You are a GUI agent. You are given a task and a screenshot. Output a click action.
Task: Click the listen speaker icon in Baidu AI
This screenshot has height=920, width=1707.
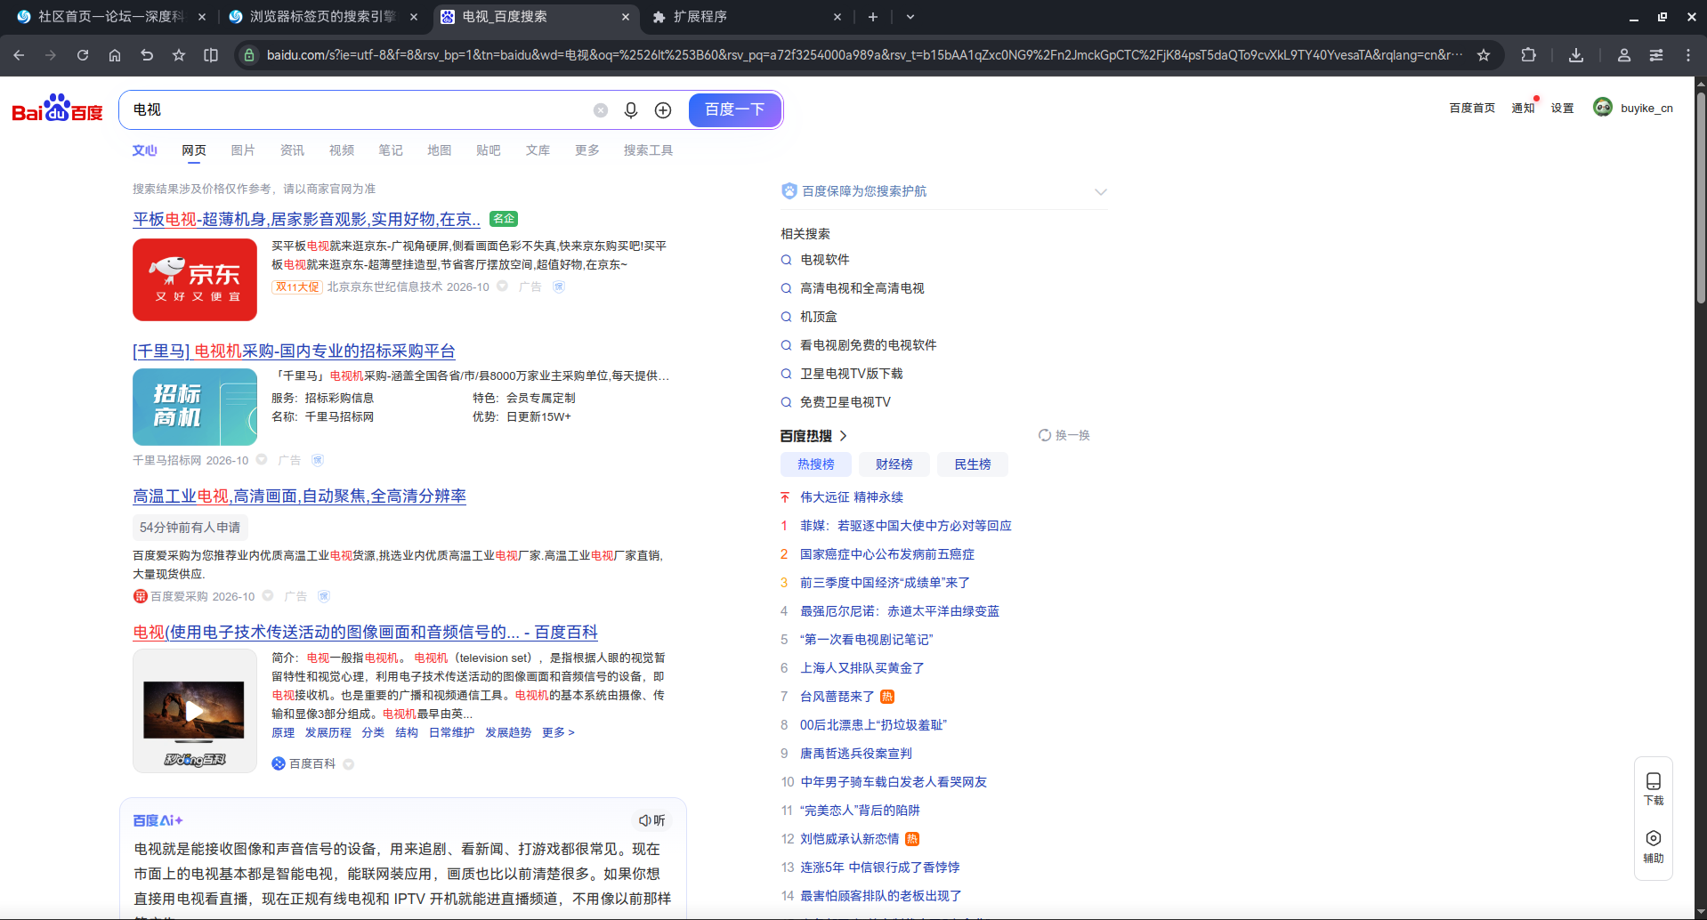click(651, 820)
